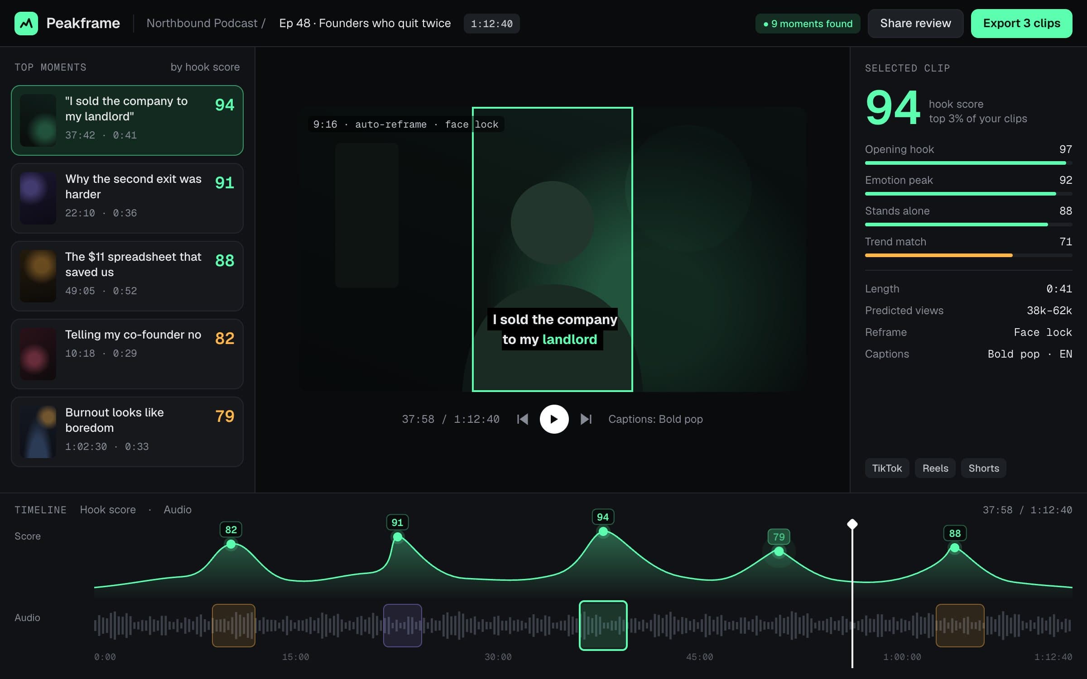This screenshot has width=1087, height=679.
Task: Click the Share review button
Action: (915, 23)
